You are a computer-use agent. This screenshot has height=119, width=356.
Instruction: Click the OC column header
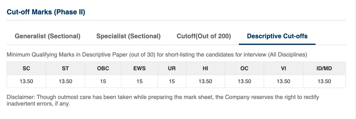(x=244, y=68)
